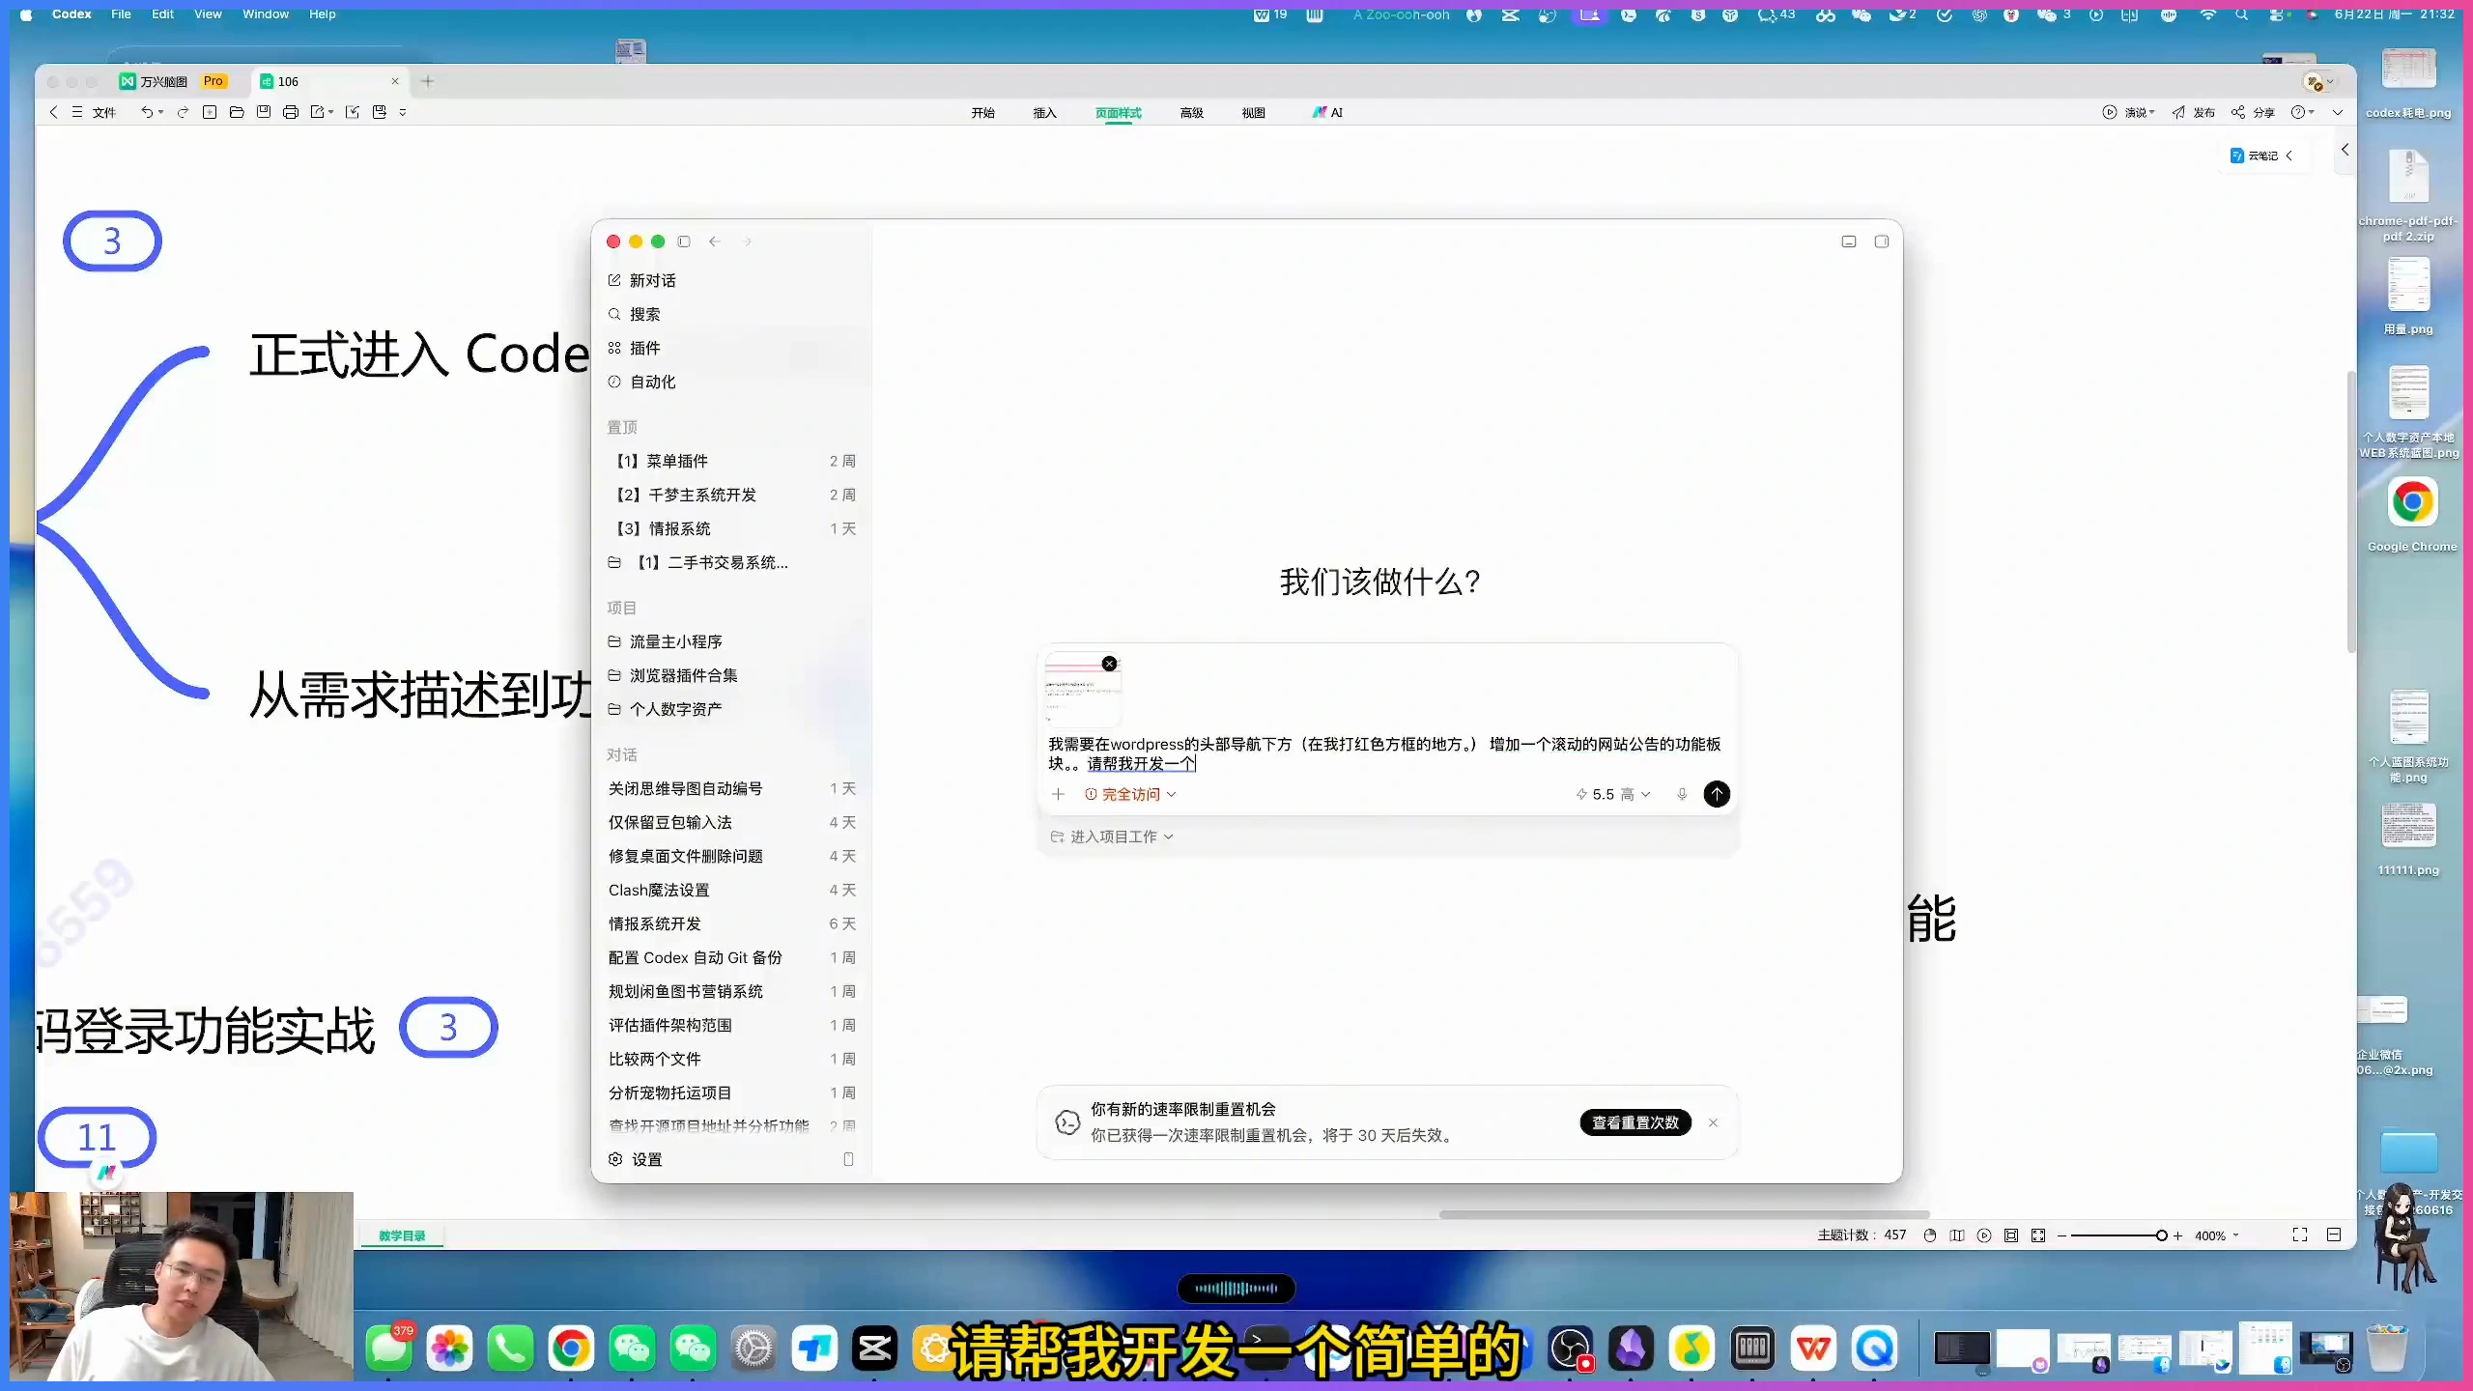Screen dimensions: 2473x1391
Task: Click the 发布 publish button
Action: tap(2194, 113)
